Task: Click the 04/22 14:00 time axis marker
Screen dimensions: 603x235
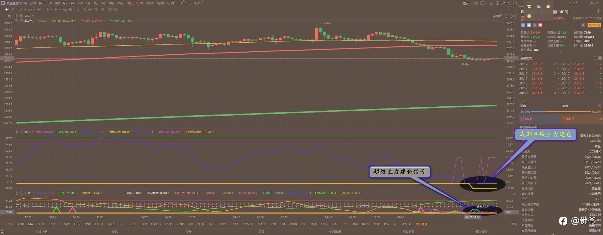Action: [472, 217]
